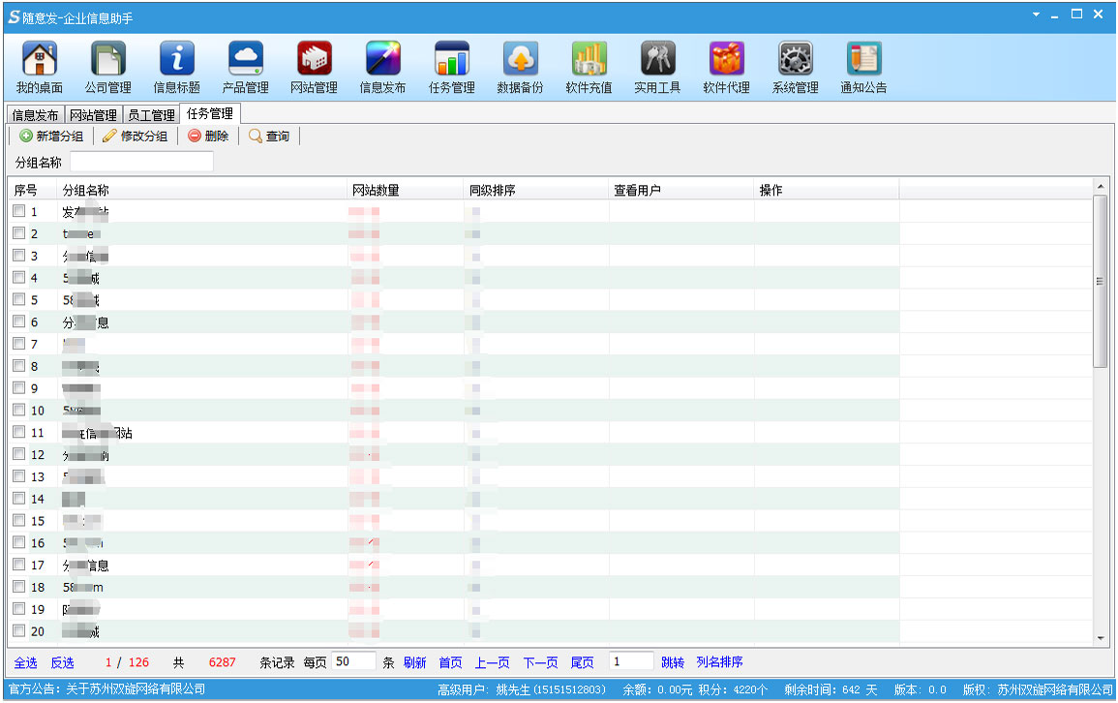Launch 软件充值 recharge icon
This screenshot has width=1118, height=703.
click(589, 60)
